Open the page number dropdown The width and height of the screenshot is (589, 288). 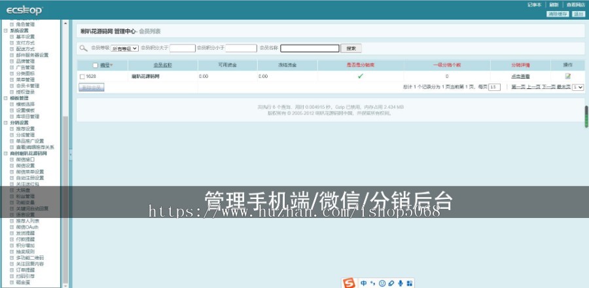coord(578,87)
